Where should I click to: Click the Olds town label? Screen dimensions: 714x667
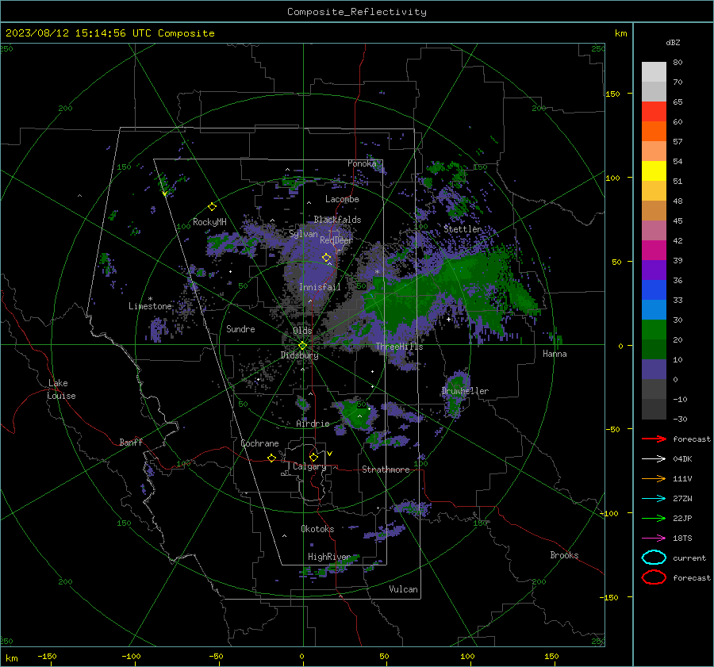302,330
